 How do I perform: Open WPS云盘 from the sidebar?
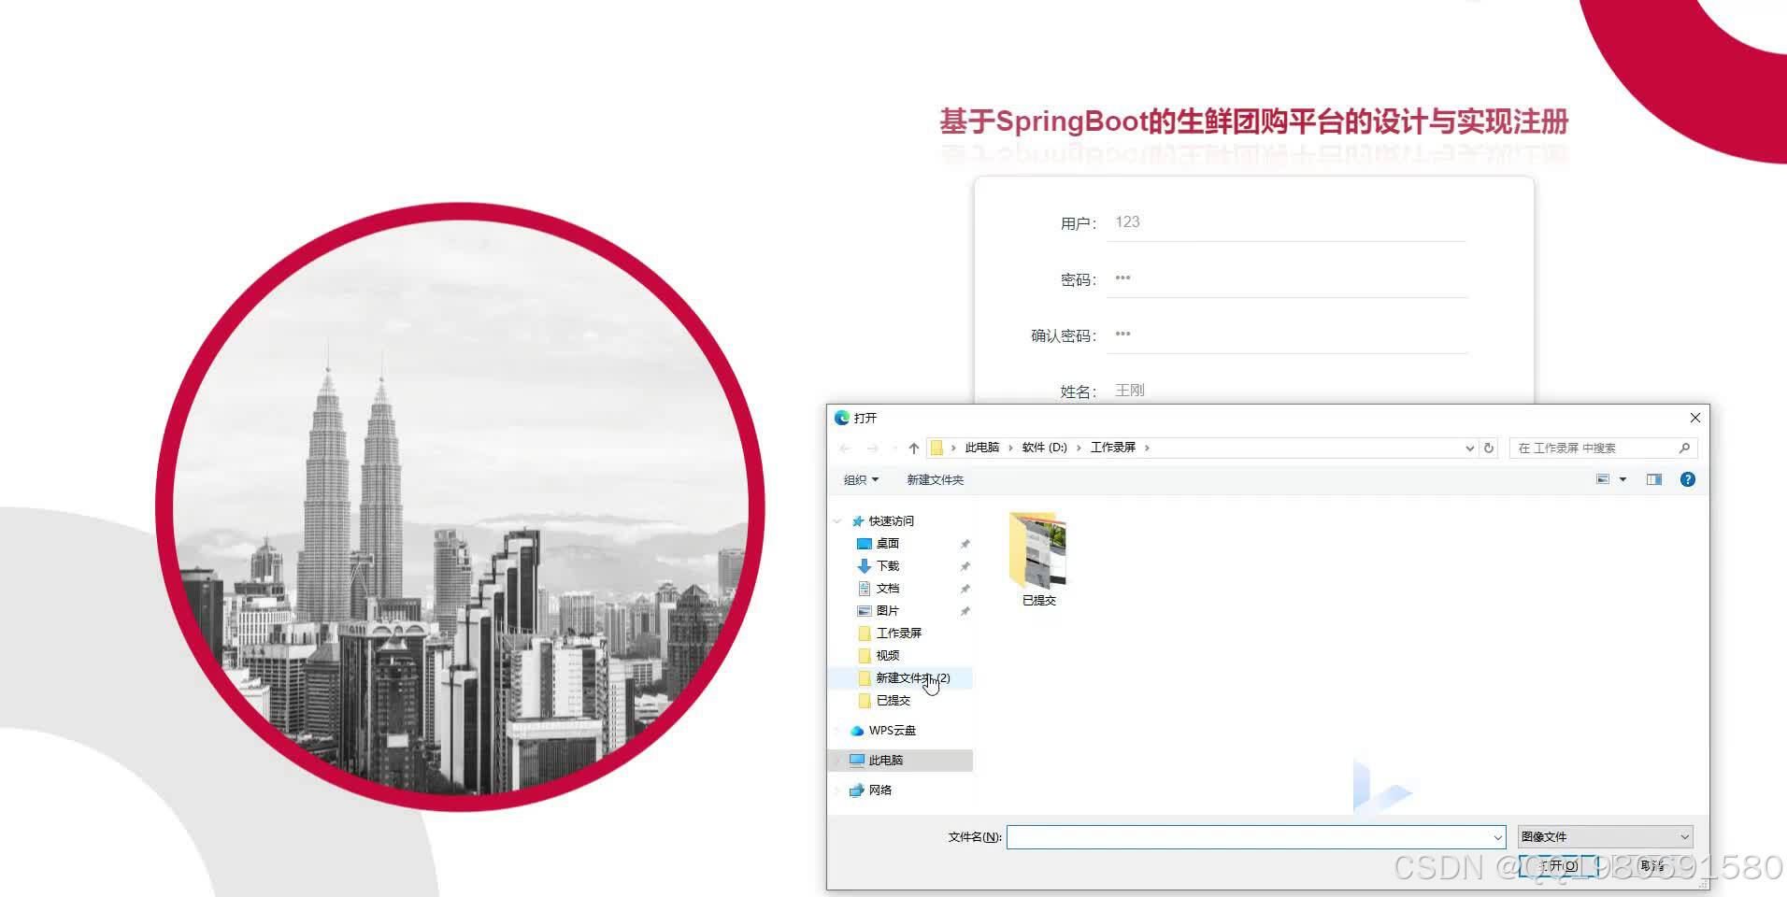pos(893,730)
